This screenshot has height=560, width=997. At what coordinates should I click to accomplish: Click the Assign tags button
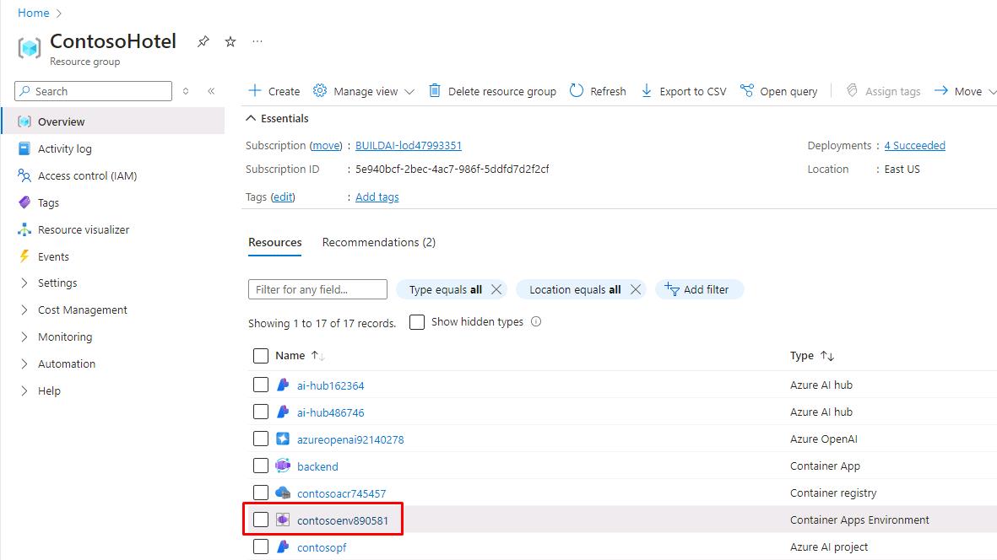882,91
